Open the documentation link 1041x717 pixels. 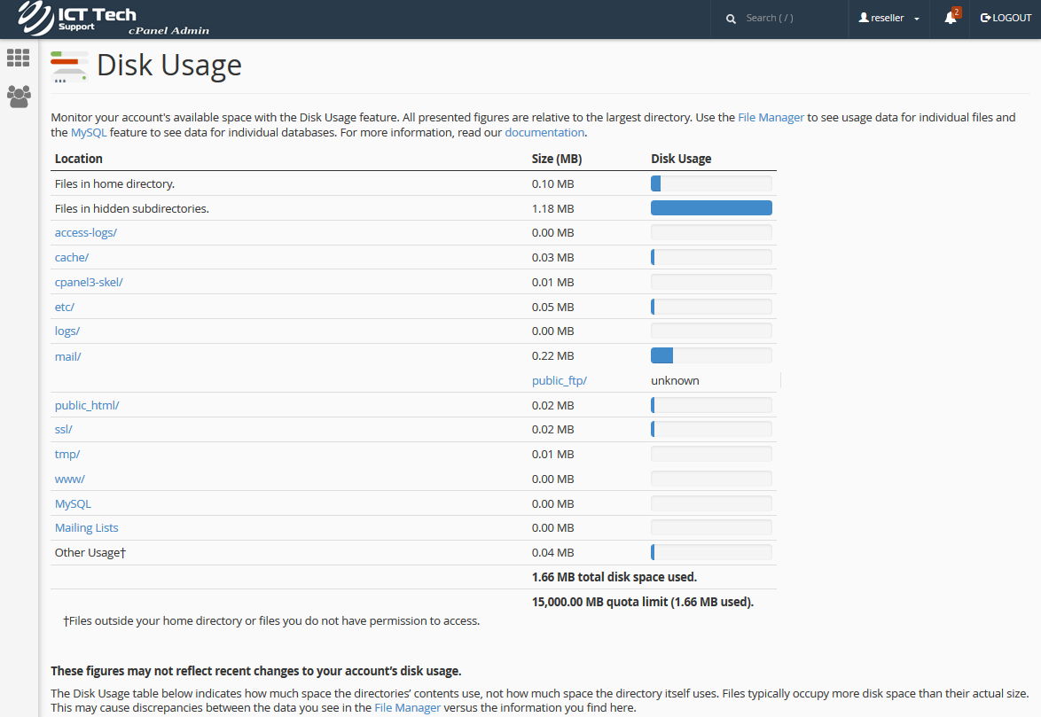click(x=544, y=132)
